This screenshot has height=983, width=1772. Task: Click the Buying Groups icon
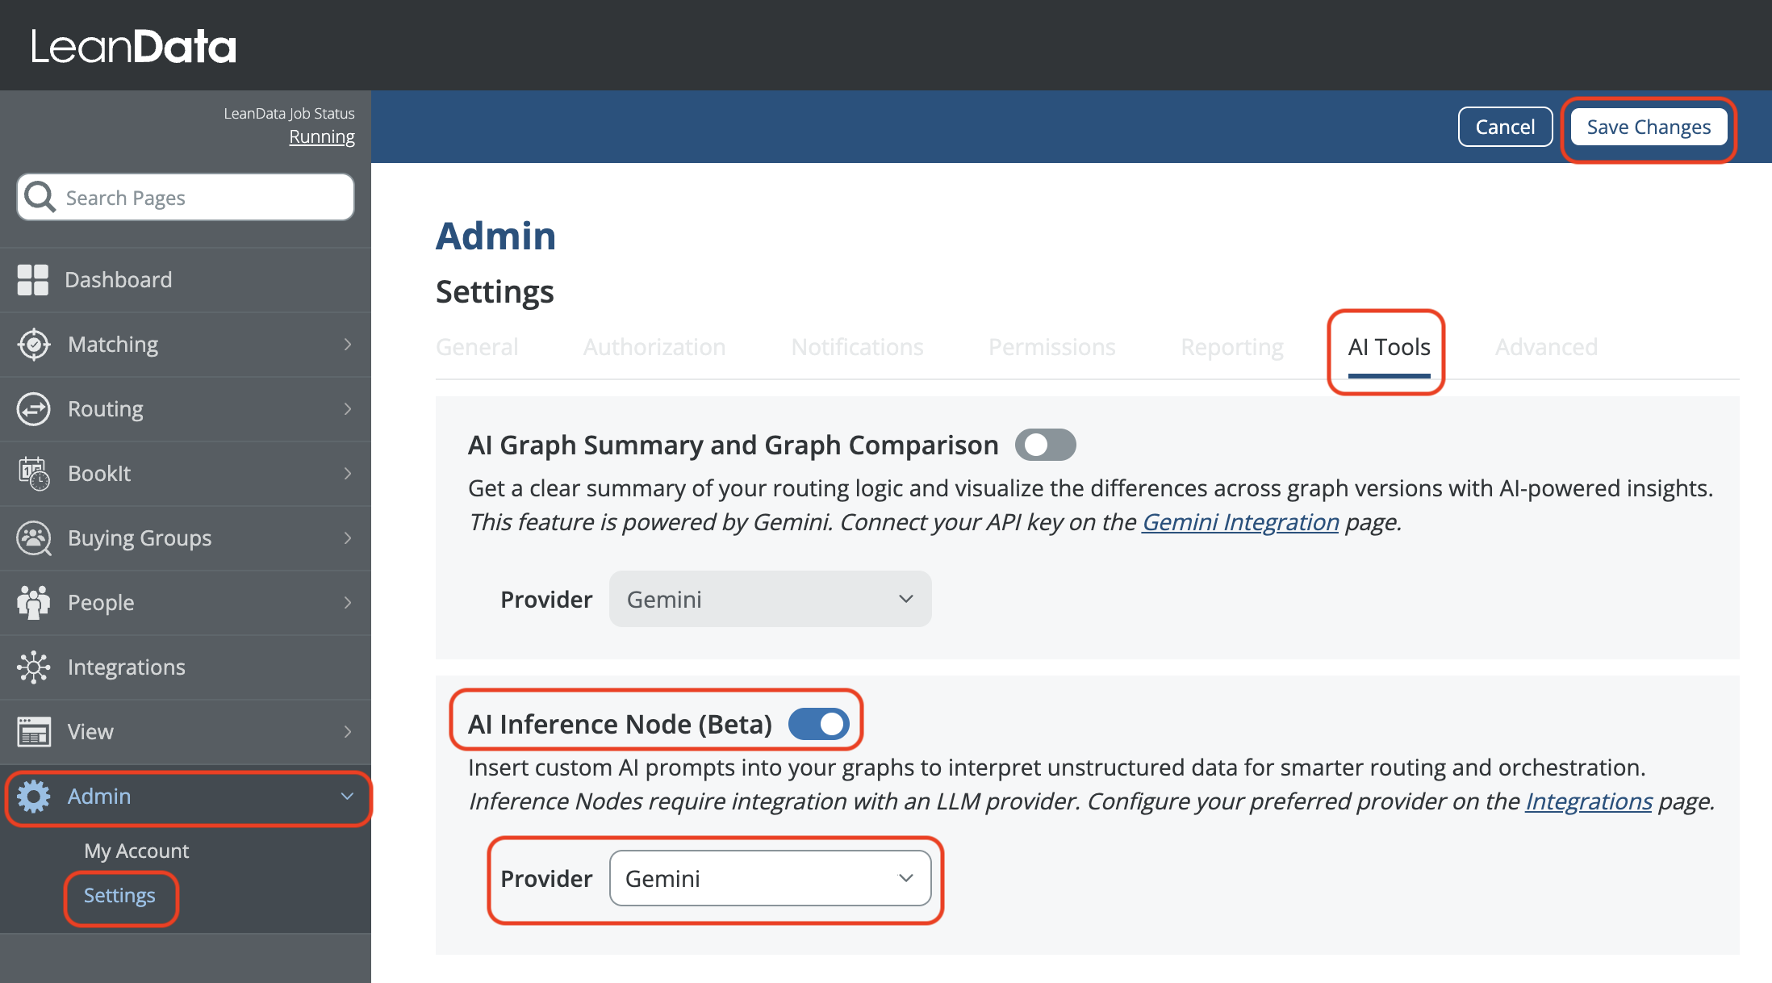pyautogui.click(x=34, y=538)
